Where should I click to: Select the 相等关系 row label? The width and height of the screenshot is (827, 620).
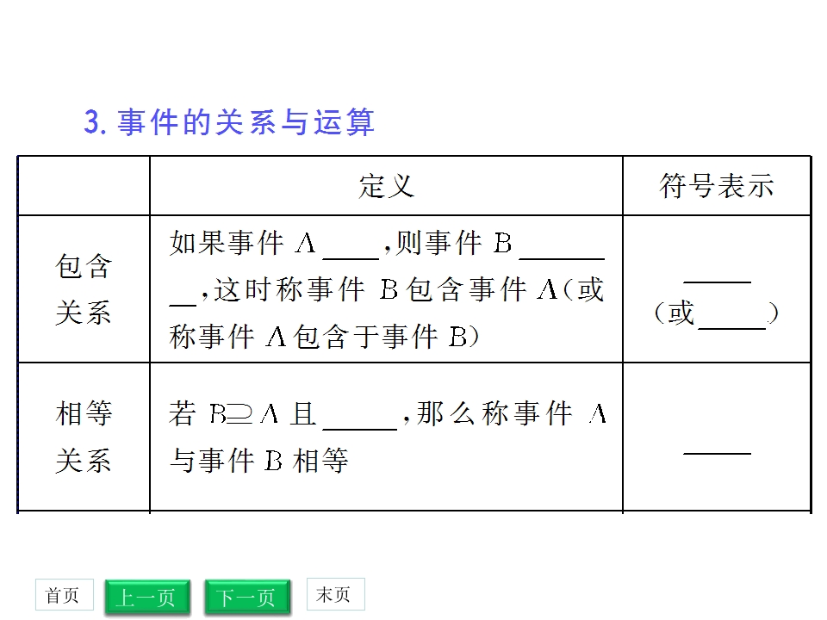(84, 437)
